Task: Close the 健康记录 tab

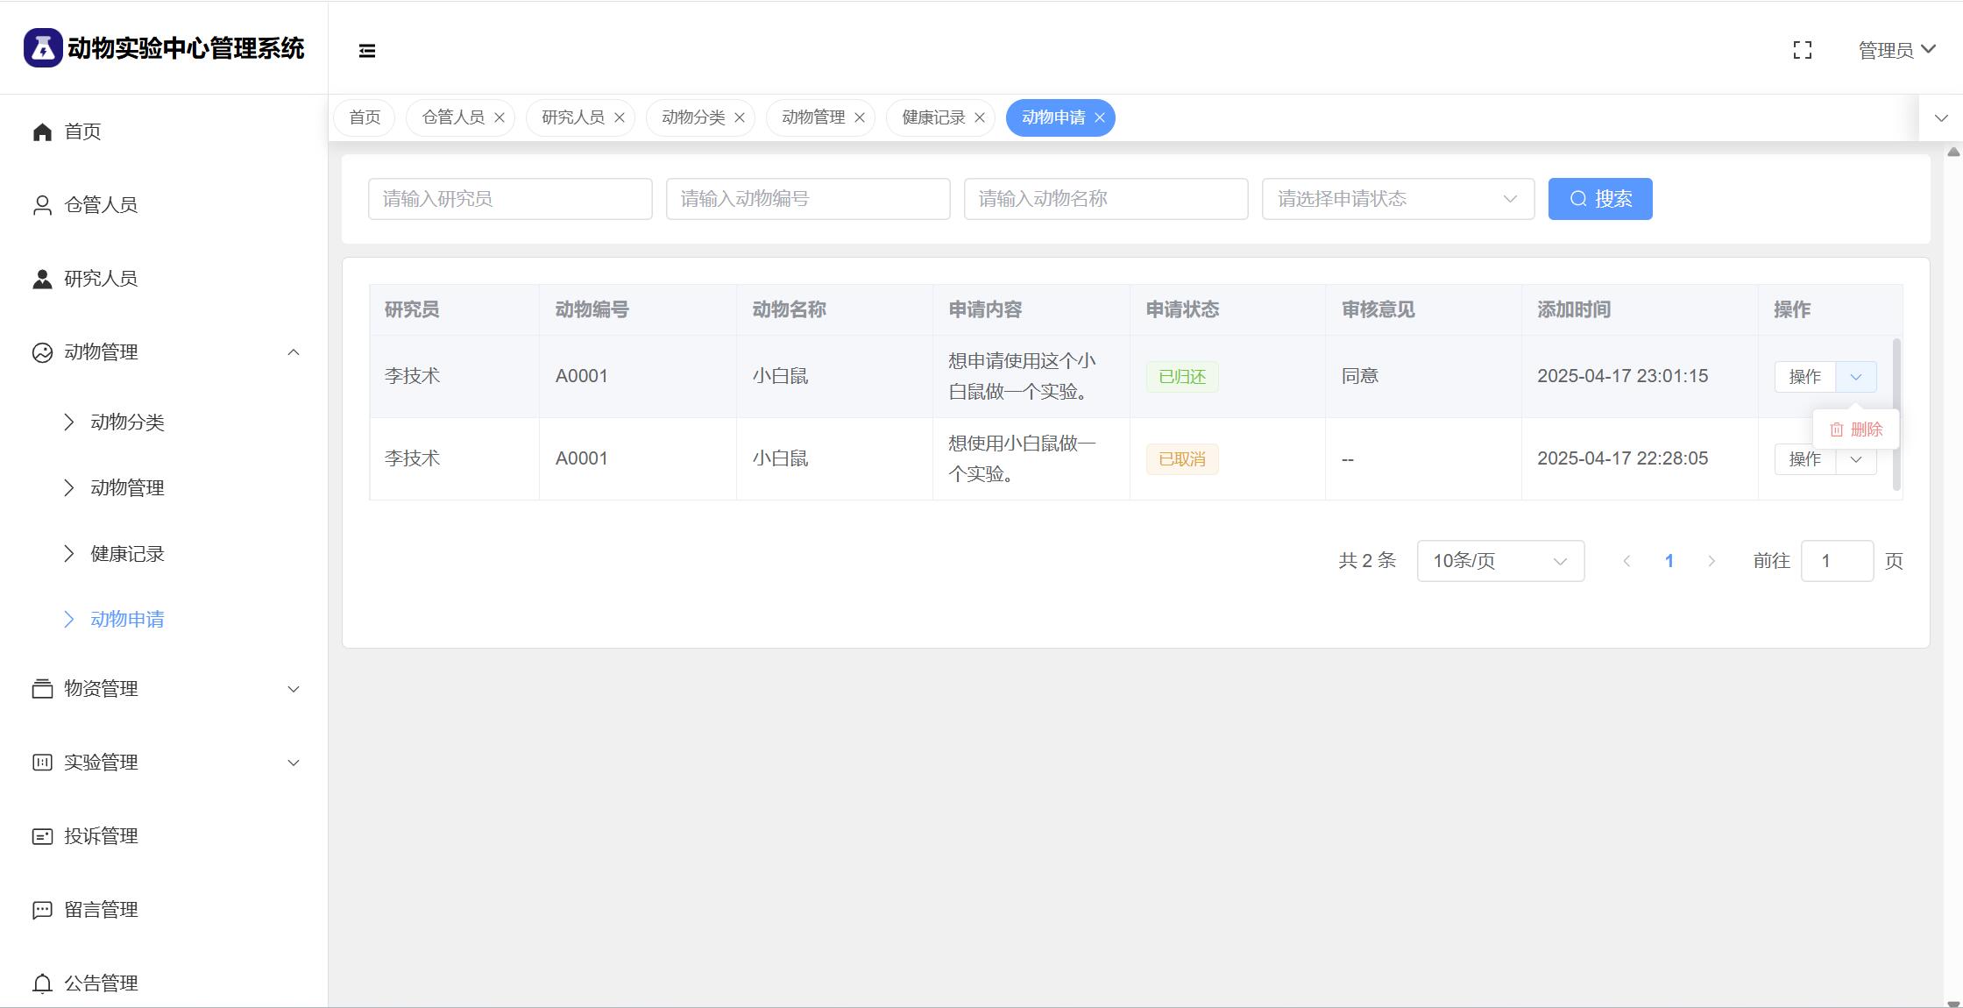Action: coord(980,117)
